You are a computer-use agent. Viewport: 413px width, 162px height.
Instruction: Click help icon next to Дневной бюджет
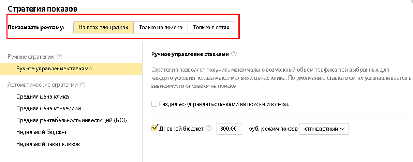pyautogui.click(x=209, y=129)
